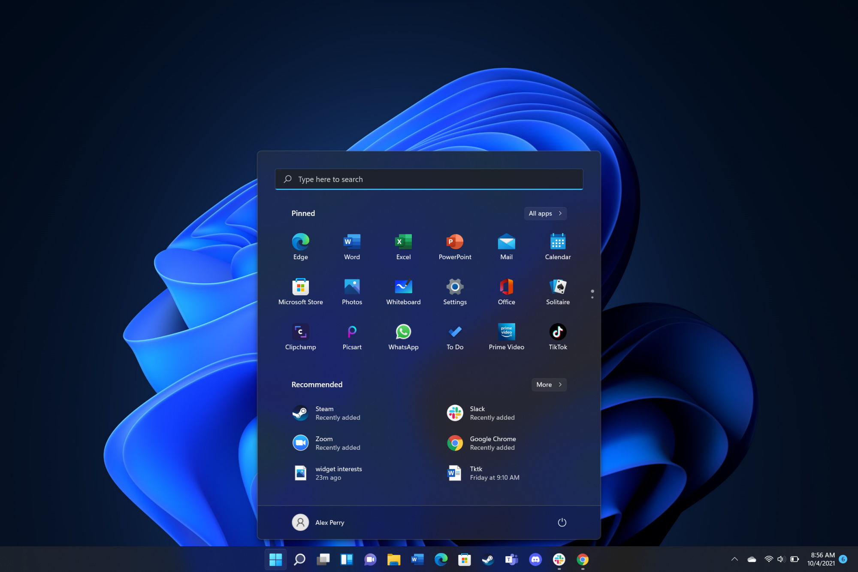This screenshot has width=858, height=572.
Task: Open Edge from pinned apps
Action: pyautogui.click(x=300, y=247)
